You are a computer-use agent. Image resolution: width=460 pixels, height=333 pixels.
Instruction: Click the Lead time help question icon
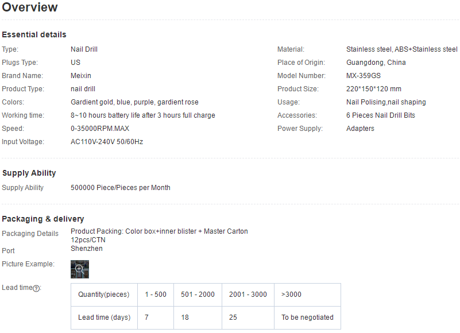(36, 288)
